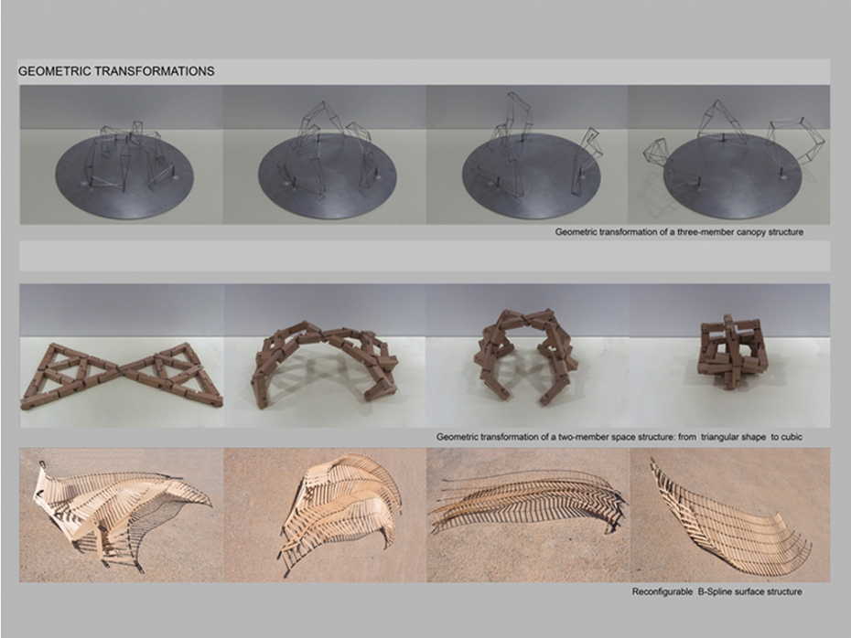The image size is (851, 638).
Task: Select the folded cubic brown structure photo
Action: point(729,356)
